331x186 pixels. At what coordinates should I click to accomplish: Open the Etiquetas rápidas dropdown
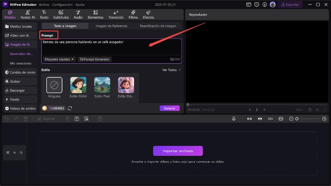pyautogui.click(x=59, y=59)
